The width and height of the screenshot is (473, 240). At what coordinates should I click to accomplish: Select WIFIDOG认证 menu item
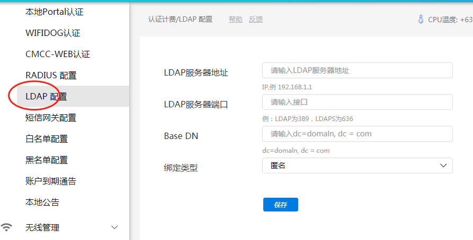coord(53,33)
